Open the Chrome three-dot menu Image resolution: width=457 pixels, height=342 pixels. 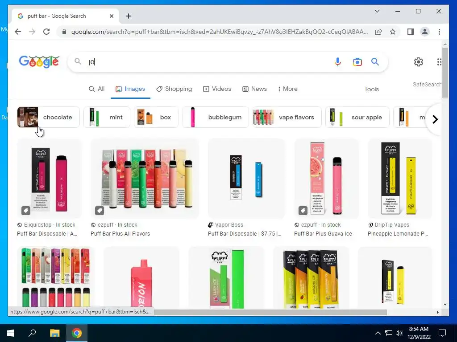pyautogui.click(x=439, y=32)
